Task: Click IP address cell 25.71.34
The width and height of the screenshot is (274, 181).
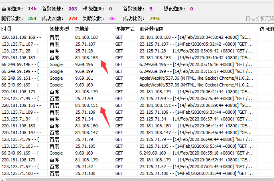Action: pyautogui.click(x=84, y=119)
